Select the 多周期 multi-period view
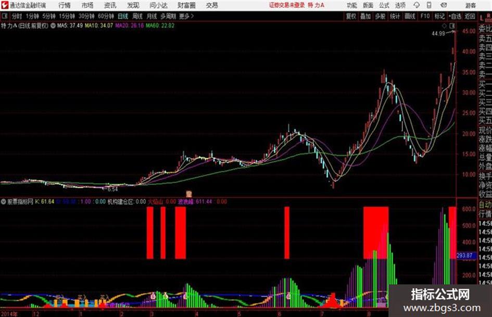492x317 pixels. pos(168,16)
